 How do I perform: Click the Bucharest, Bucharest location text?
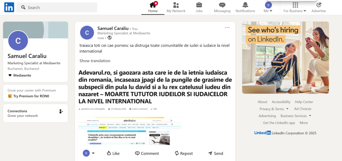23,69
